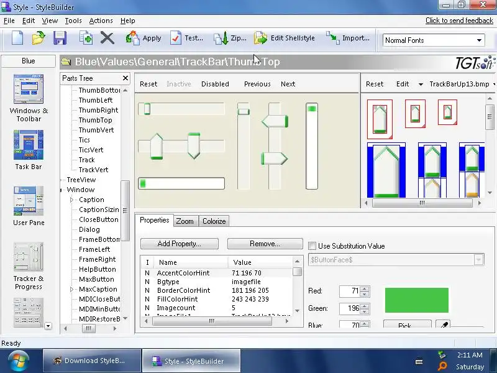Switch to the Zoom tab

coord(185,221)
